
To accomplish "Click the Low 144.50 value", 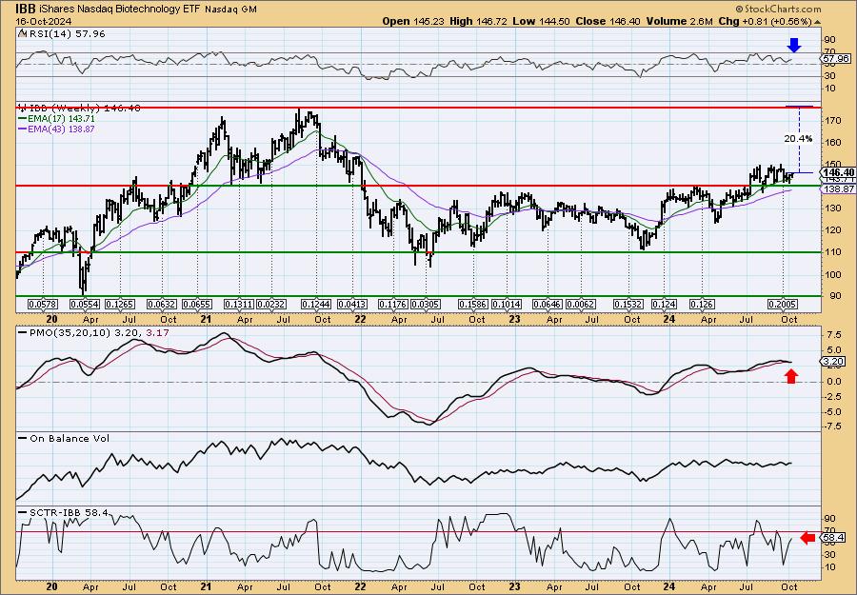I will (541, 21).
